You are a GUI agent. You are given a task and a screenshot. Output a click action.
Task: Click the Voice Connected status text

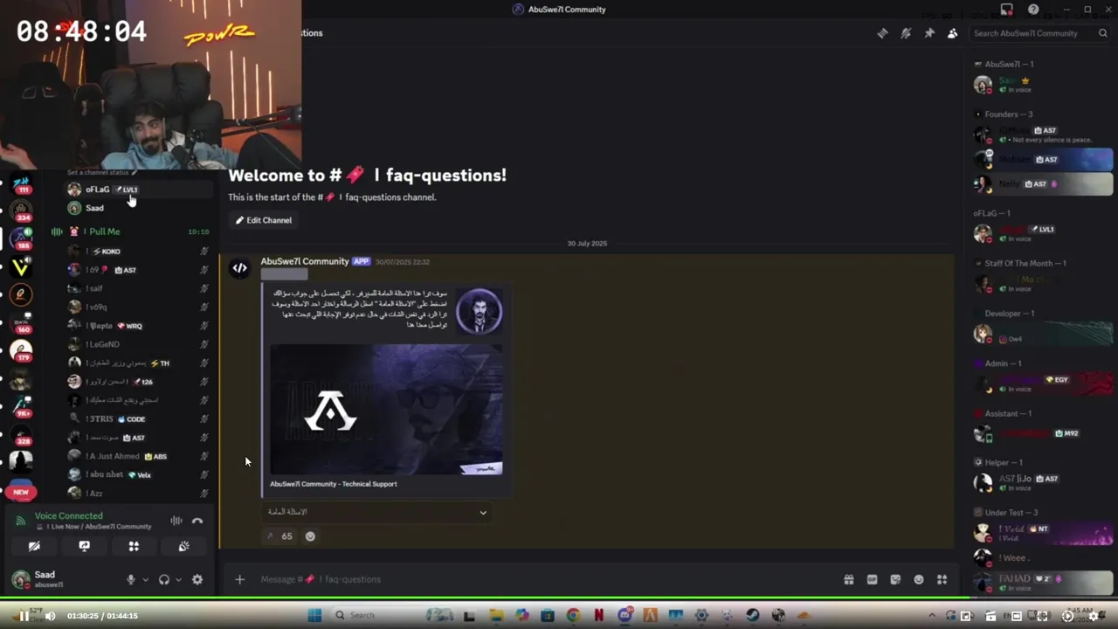pos(68,516)
